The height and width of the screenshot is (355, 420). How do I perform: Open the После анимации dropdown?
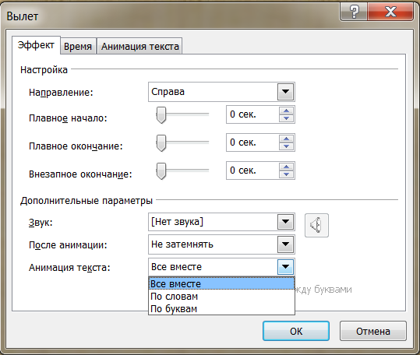tap(285, 244)
